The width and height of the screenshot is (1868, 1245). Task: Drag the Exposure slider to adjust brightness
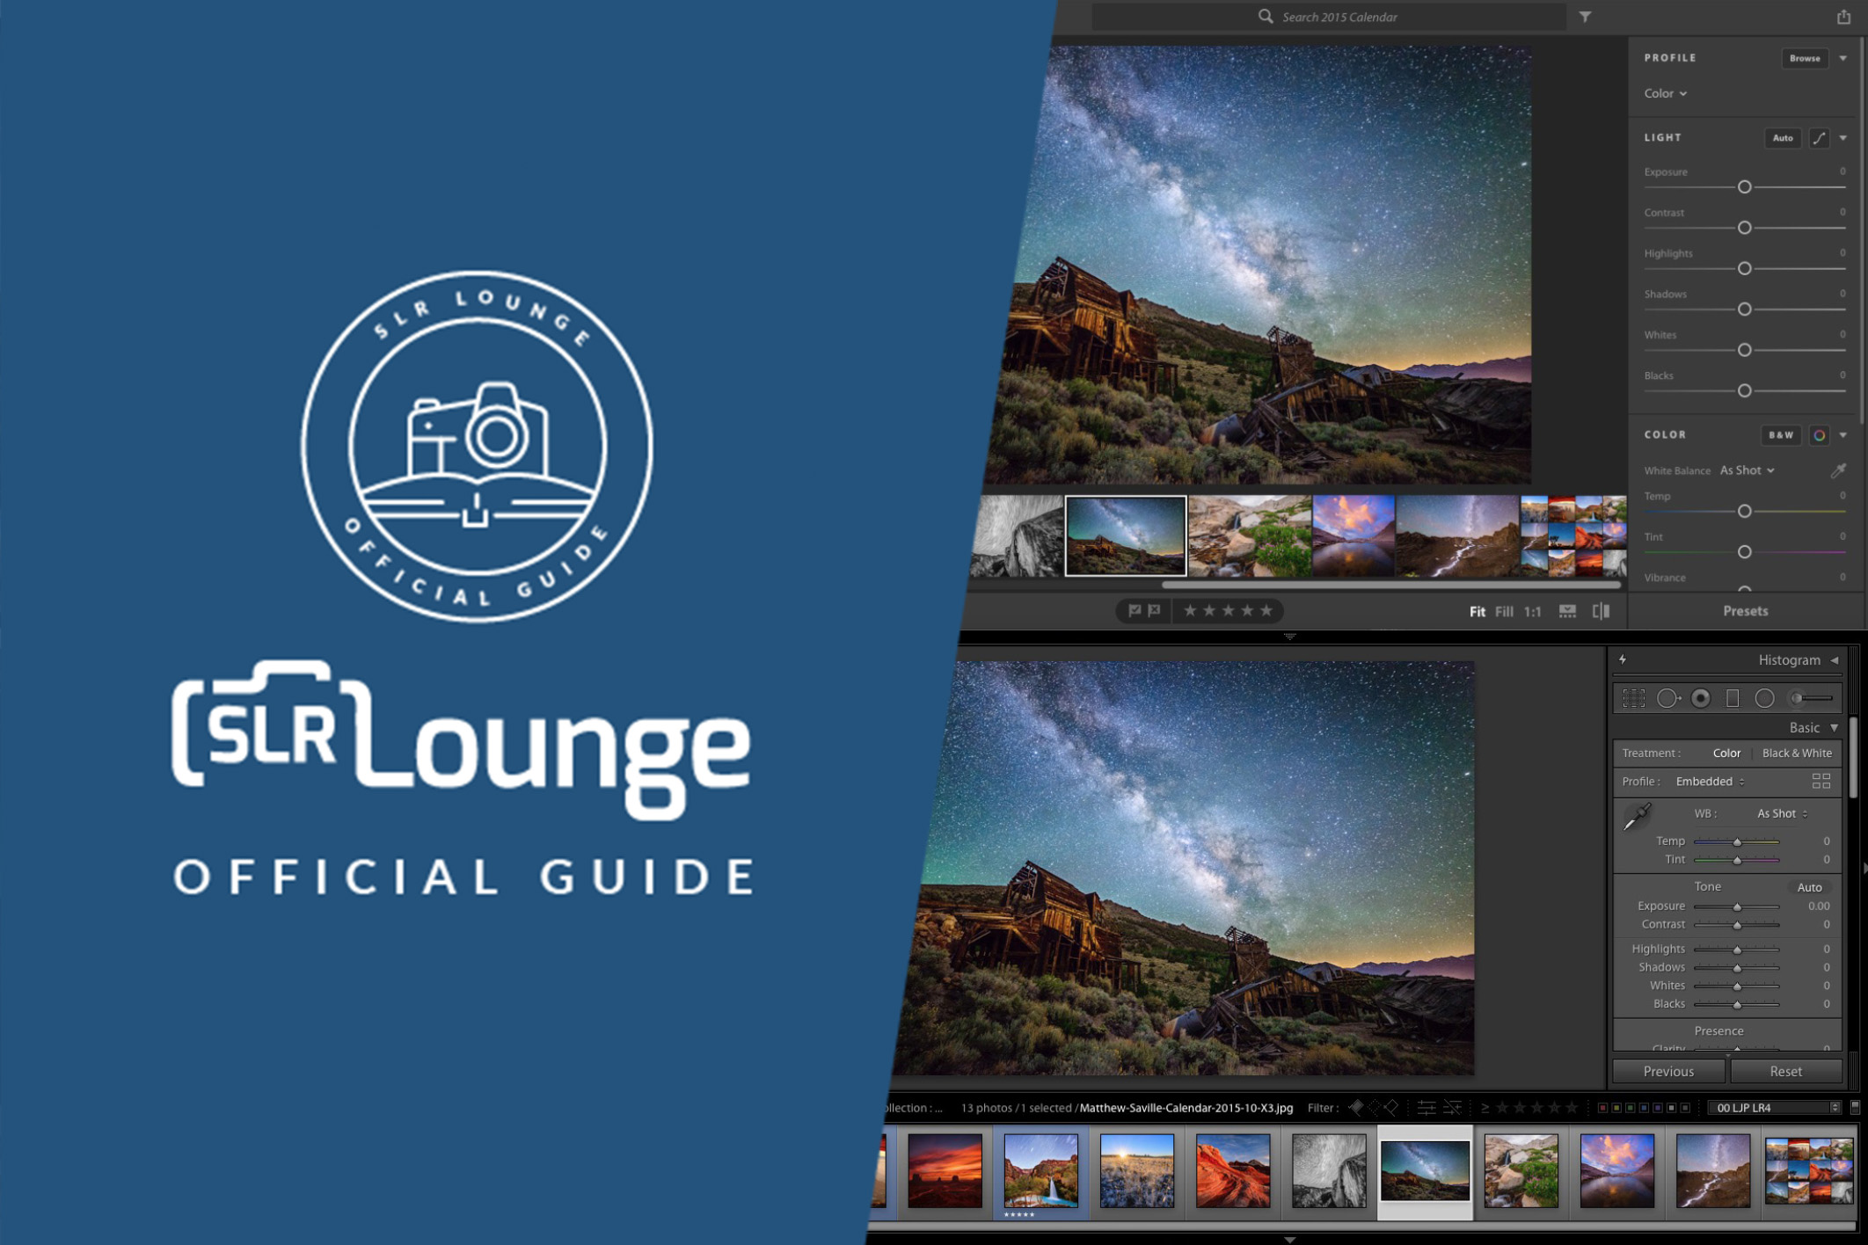click(1741, 186)
